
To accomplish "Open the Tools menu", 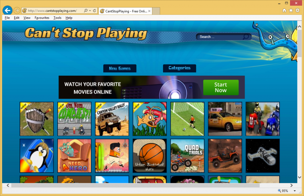I will coord(57,18).
